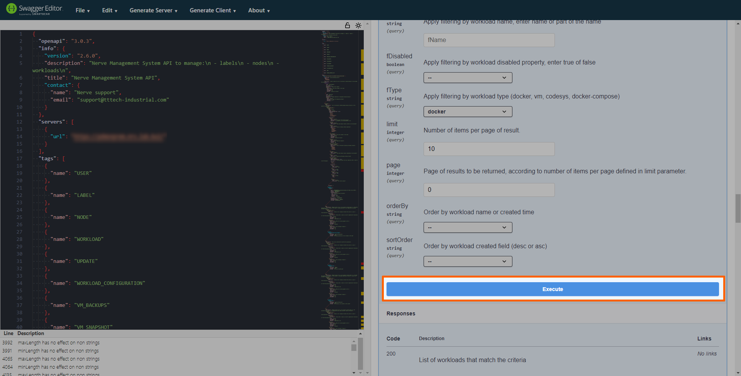Viewport: 741px width, 376px height.
Task: Click the errors panel scroll-down arrow
Action: click(x=354, y=373)
